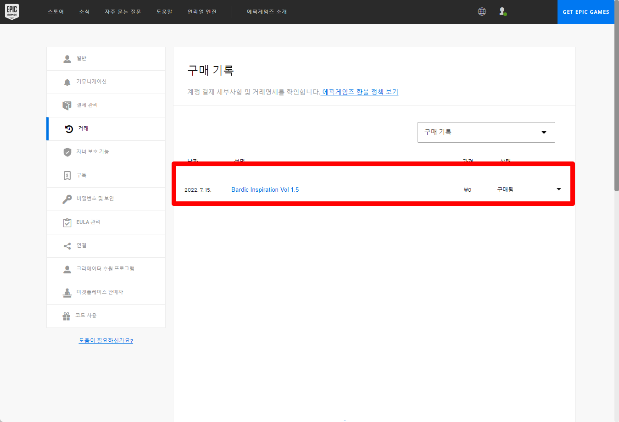Click the history clock icon for 거래
The image size is (619, 422).
click(x=69, y=129)
